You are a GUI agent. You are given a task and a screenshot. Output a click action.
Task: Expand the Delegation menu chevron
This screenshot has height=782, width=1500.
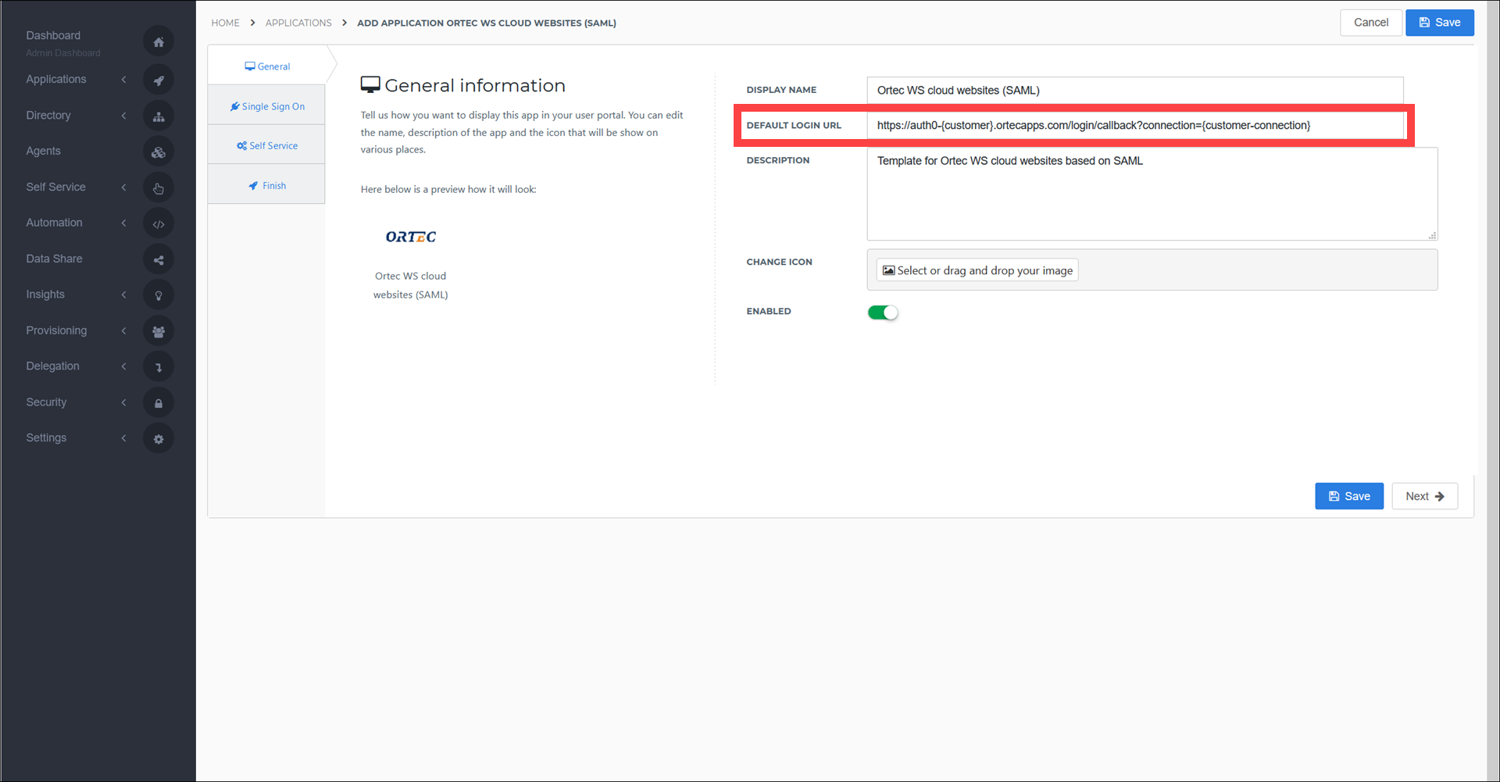click(123, 366)
